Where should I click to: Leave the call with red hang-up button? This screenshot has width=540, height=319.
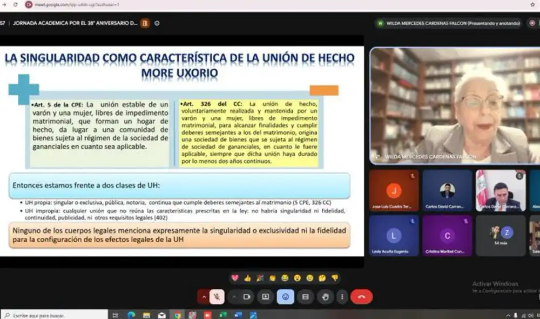pyautogui.click(x=361, y=297)
